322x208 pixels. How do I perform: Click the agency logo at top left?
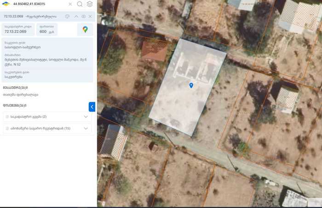pos(6,4)
